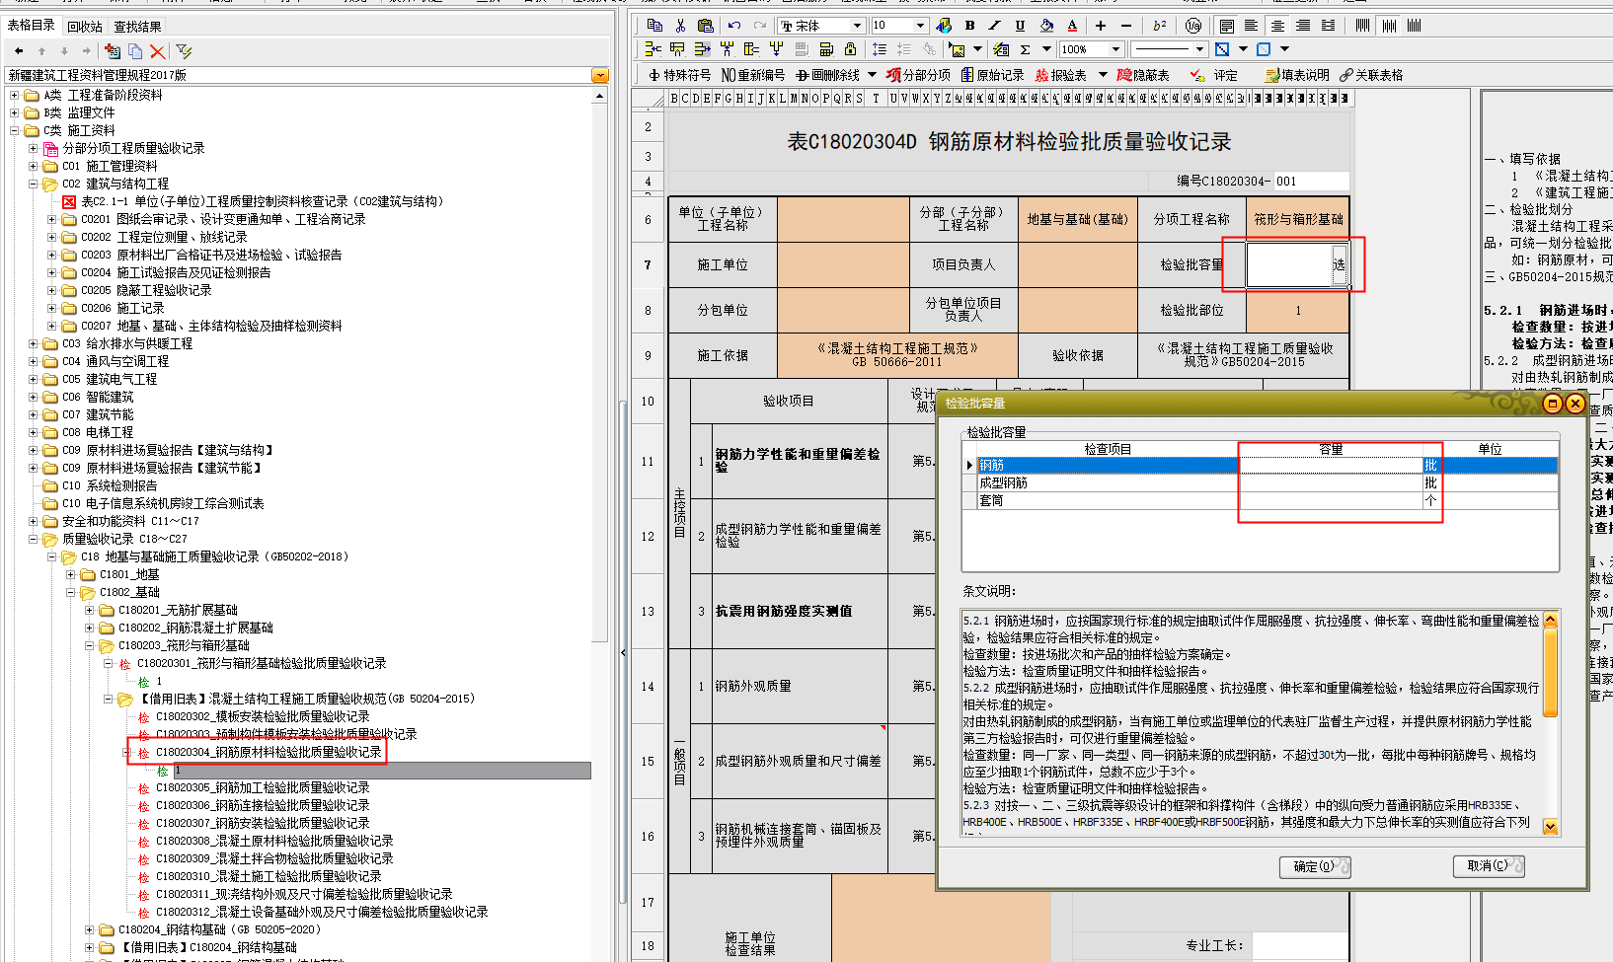Viewport: 1613px width, 962px height.
Task: Expand the C03 给水排水与供暖工程 node
Action: click(33, 344)
